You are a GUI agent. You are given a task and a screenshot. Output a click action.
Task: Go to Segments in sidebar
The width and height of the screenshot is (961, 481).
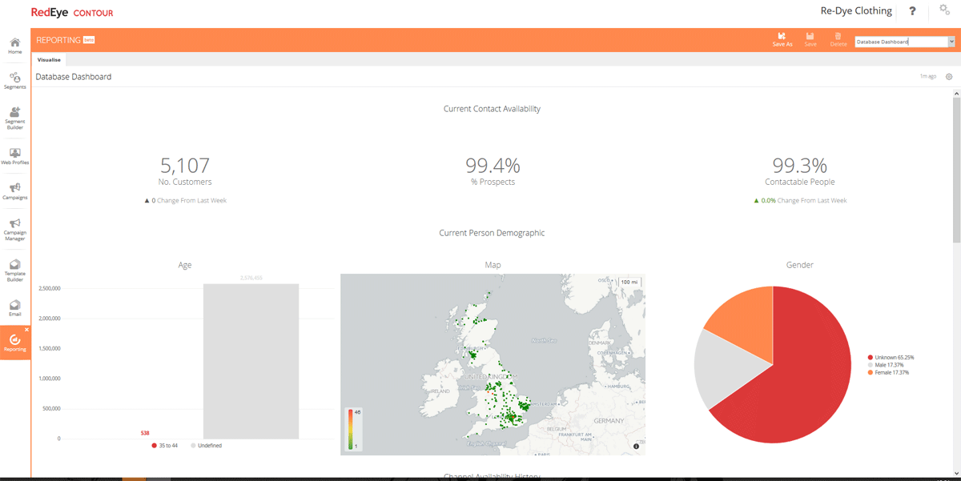14,80
